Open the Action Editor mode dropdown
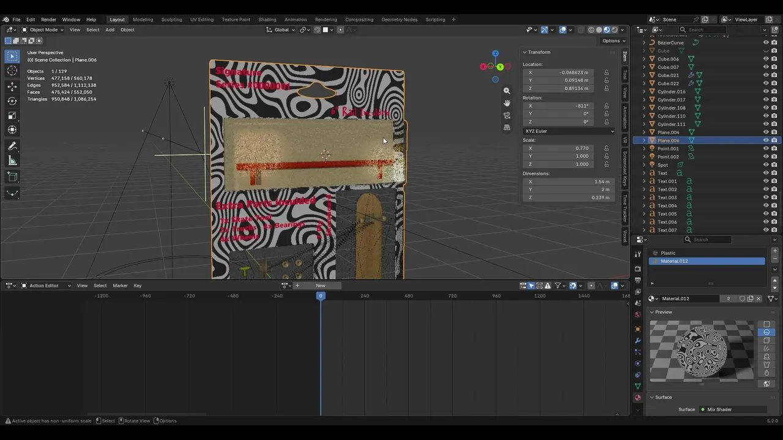This screenshot has height=440, width=783. click(46, 285)
